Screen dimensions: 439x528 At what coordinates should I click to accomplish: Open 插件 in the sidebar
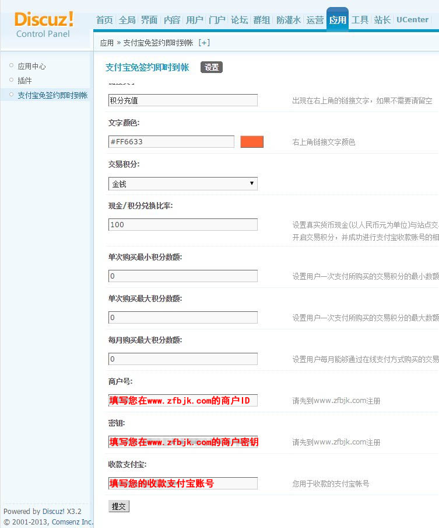24,81
